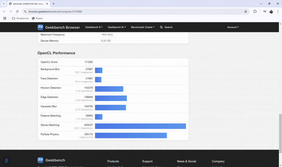Click the Stereo Matching label
Viewport: 282px width, 167px height.
click(50, 125)
